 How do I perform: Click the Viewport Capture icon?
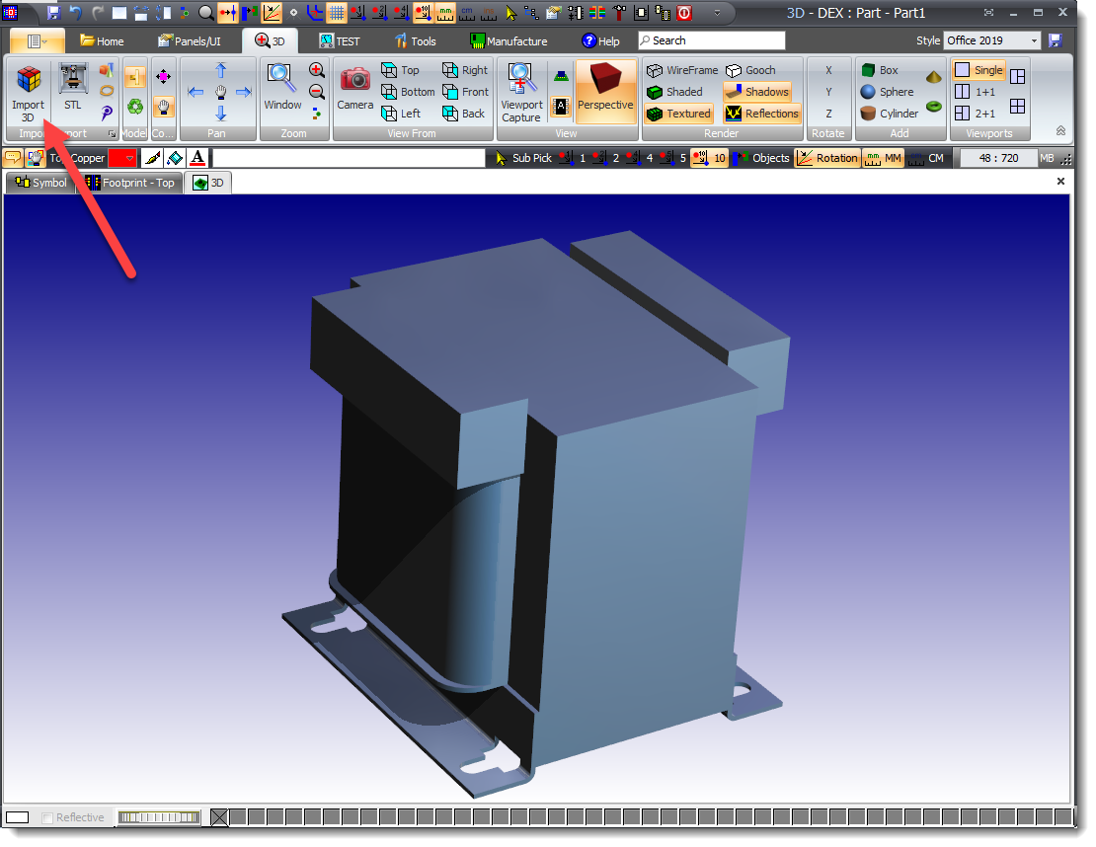coord(520,92)
